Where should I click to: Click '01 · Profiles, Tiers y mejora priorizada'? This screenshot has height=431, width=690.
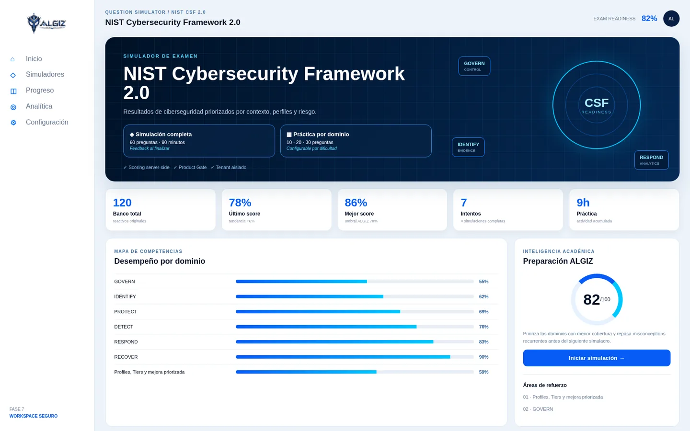click(563, 397)
